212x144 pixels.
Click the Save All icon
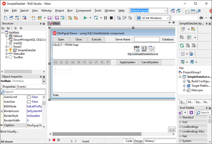coord(57,18)
